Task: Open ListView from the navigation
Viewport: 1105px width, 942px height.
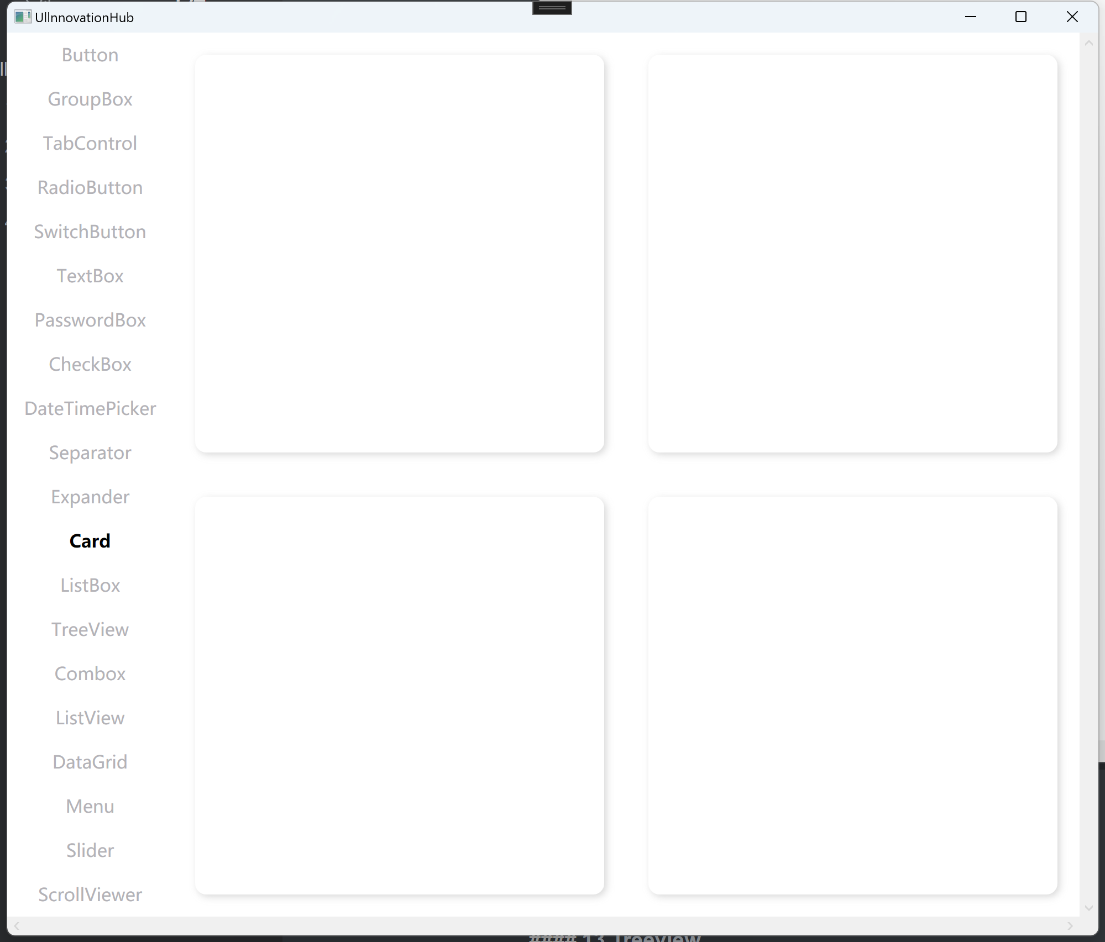Action: (x=90, y=718)
